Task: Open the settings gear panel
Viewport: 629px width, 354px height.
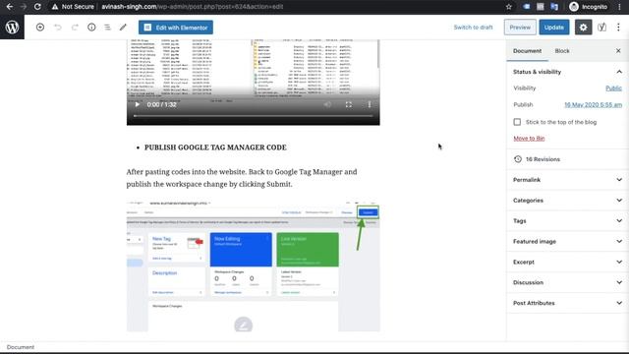Action: coord(583,28)
